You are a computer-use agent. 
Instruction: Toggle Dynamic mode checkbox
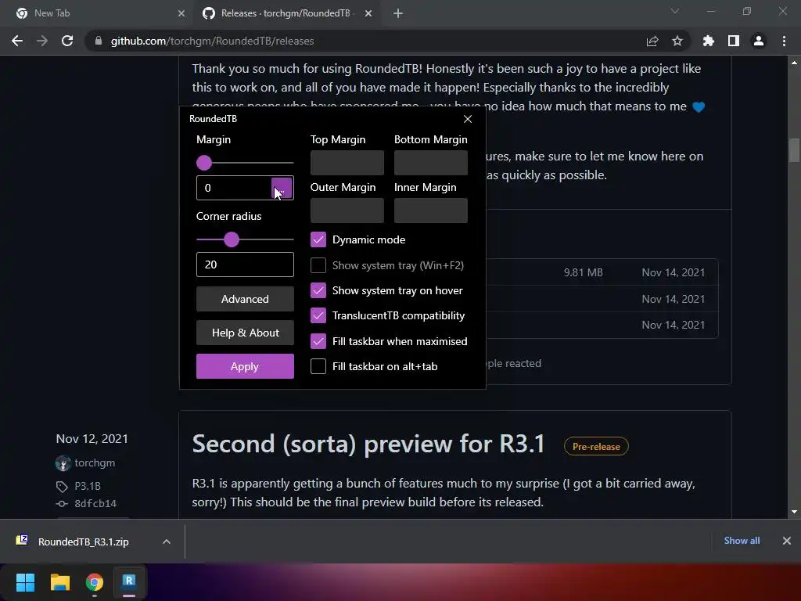click(x=318, y=239)
